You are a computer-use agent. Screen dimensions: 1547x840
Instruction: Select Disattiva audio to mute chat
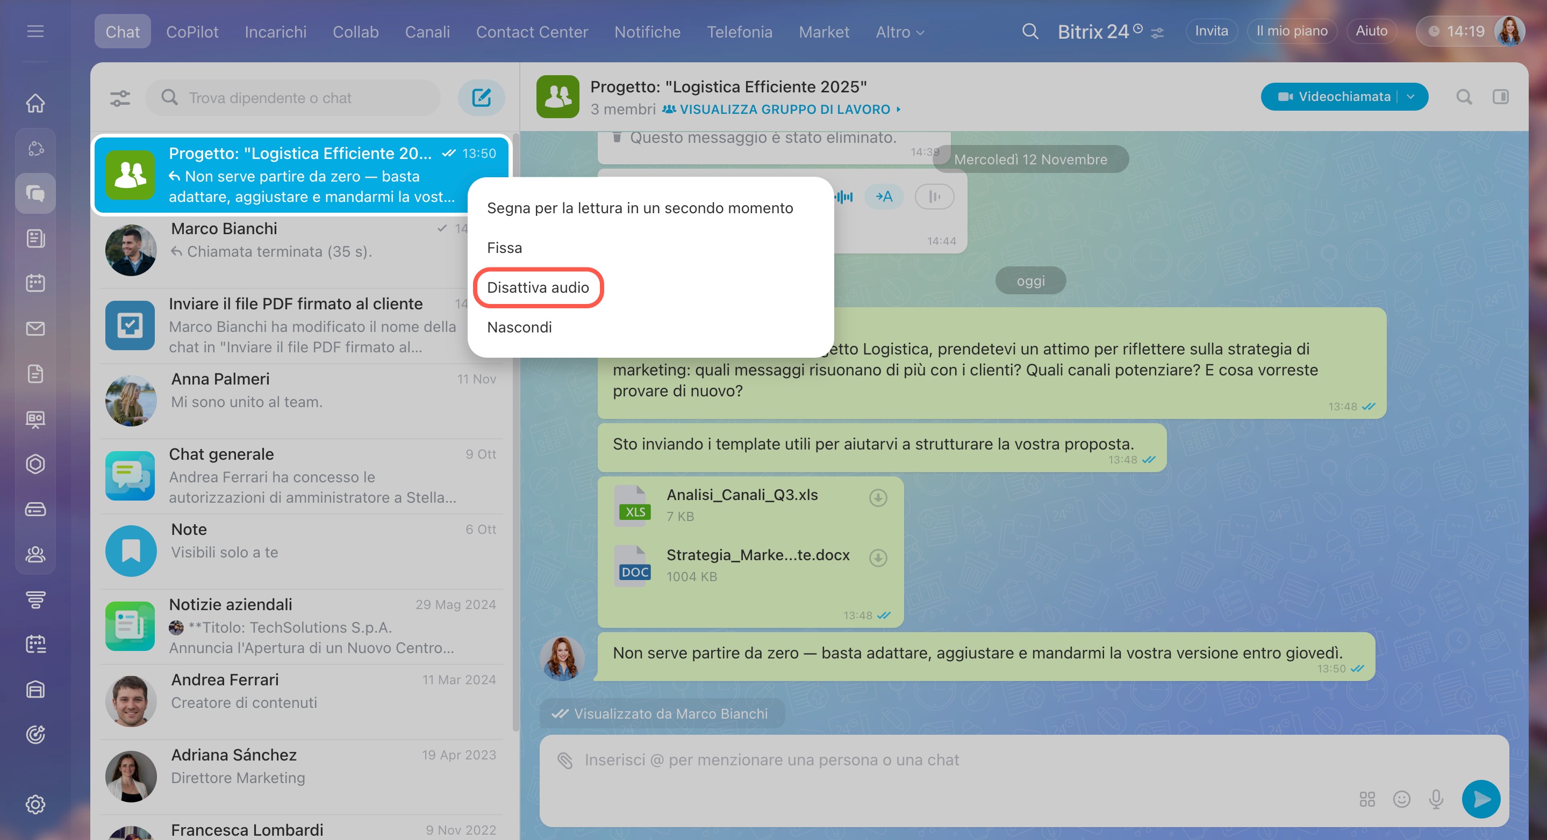click(538, 287)
